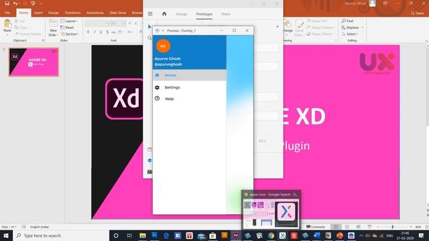
Task: Open the Windows Start menu
Action: pyautogui.click(x=6, y=235)
